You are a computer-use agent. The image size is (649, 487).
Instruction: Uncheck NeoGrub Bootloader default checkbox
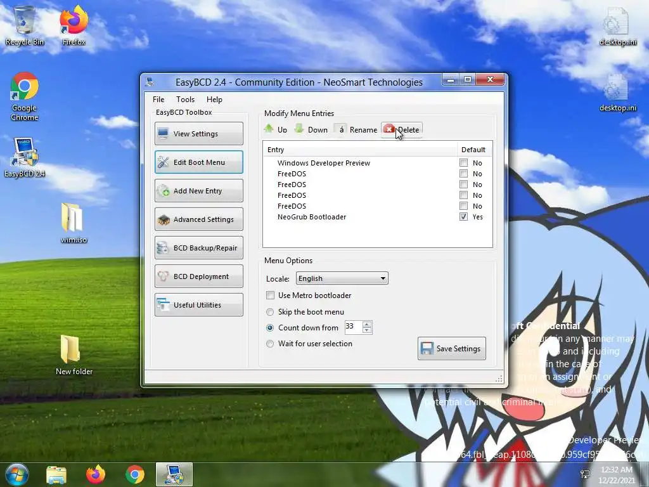tap(463, 217)
